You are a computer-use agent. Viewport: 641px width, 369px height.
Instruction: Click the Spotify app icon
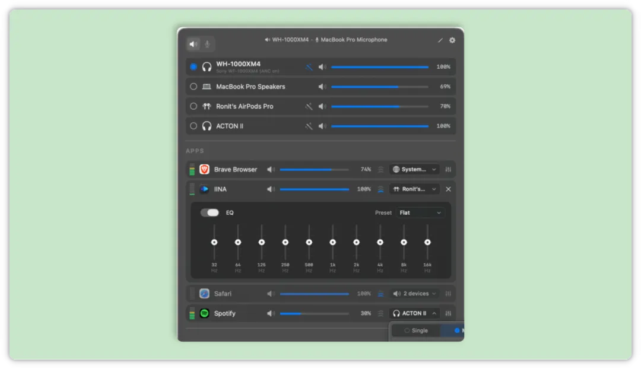click(204, 313)
